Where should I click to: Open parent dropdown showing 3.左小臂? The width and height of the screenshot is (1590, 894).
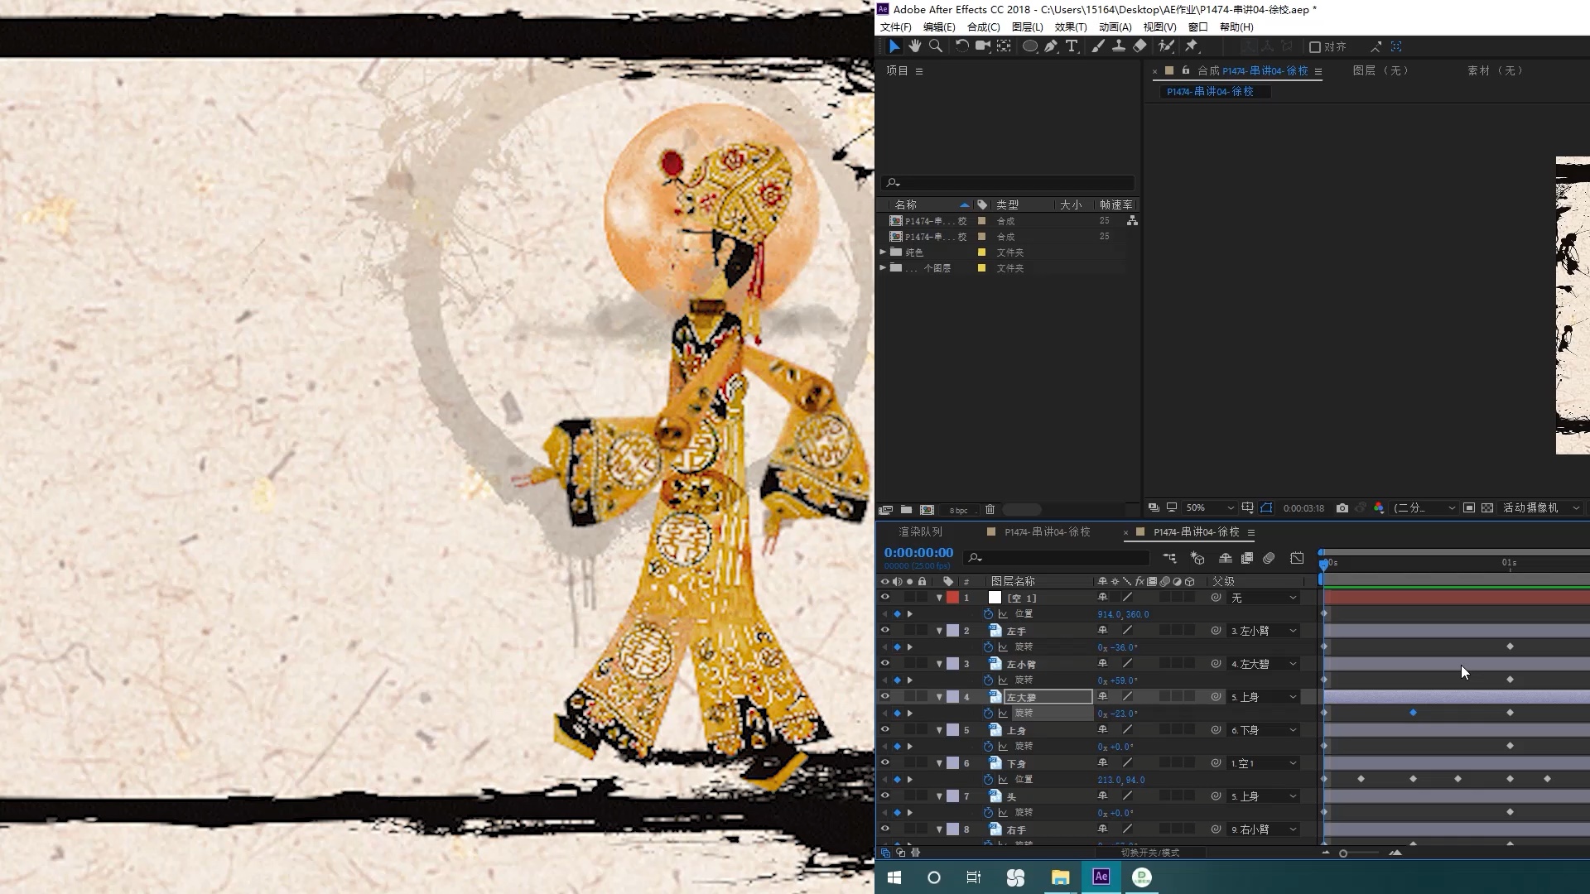(x=1264, y=631)
